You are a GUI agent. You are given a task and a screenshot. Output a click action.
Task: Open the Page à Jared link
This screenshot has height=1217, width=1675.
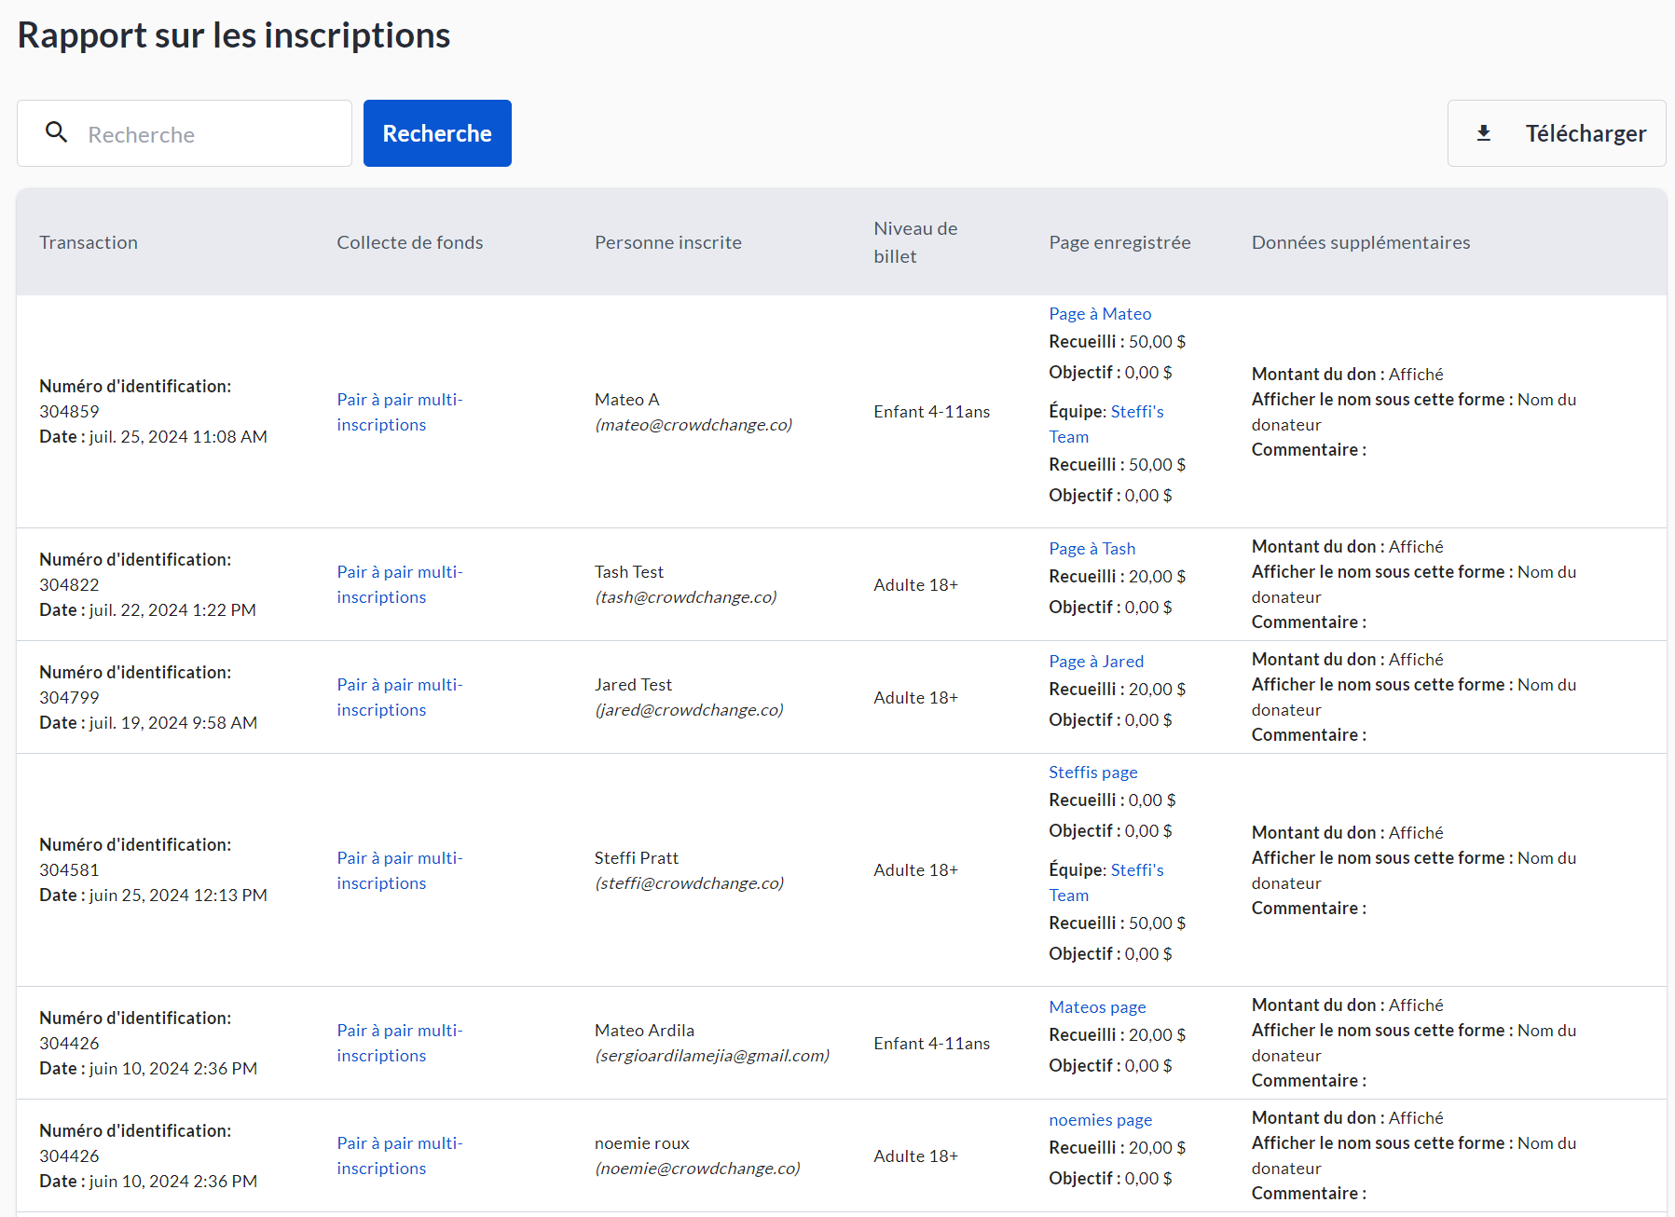point(1095,662)
